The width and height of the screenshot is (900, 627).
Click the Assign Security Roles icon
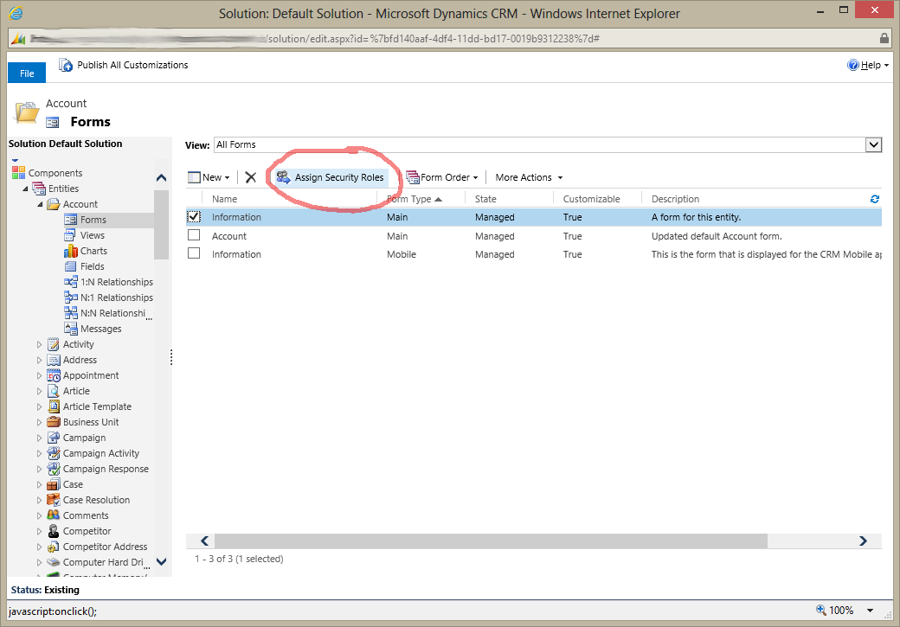coord(283,177)
